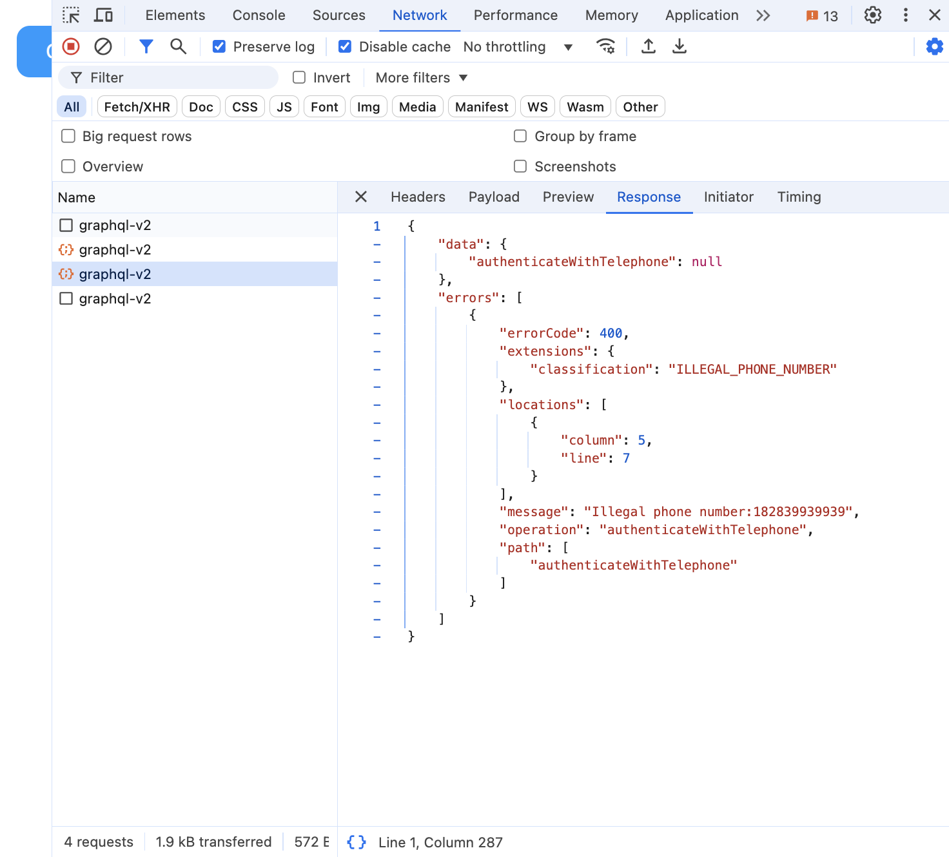Open network conditions wifi icon
Viewport: 949px width, 857px height.
[x=606, y=46]
